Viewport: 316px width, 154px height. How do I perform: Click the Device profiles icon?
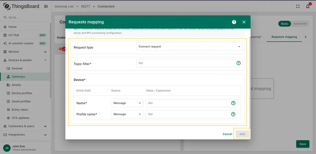(x=8, y=93)
